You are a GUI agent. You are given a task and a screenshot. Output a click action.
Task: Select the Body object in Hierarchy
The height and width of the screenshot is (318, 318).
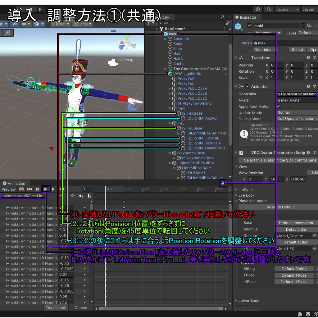pyautogui.click(x=177, y=43)
